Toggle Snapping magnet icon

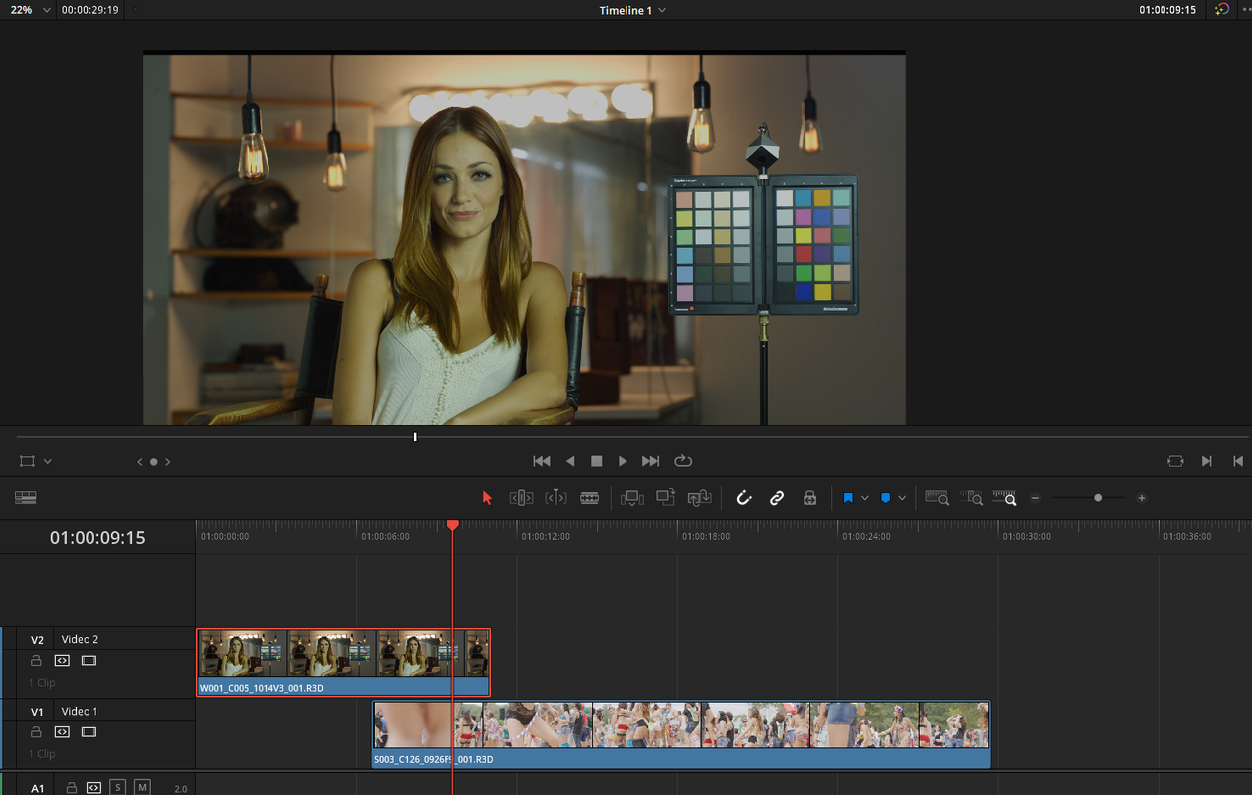coord(743,498)
